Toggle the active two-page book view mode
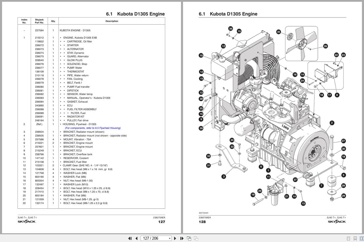The height and width of the screenshot is (242, 364). coord(362,238)
